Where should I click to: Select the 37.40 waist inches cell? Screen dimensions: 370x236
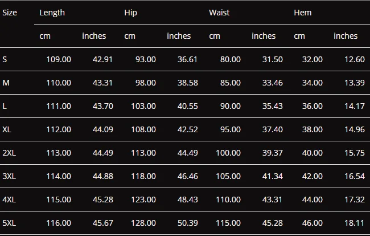pyautogui.click(x=273, y=129)
